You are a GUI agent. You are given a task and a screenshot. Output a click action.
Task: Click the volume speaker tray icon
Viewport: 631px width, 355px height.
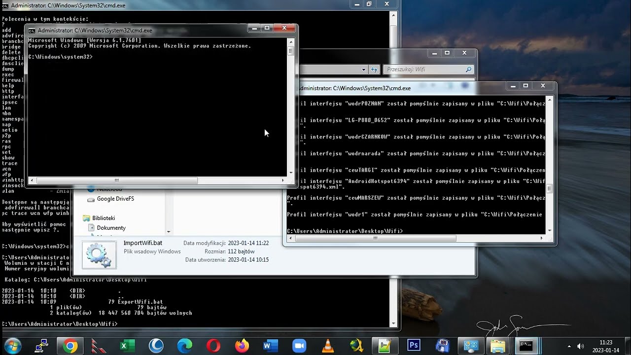click(x=581, y=346)
